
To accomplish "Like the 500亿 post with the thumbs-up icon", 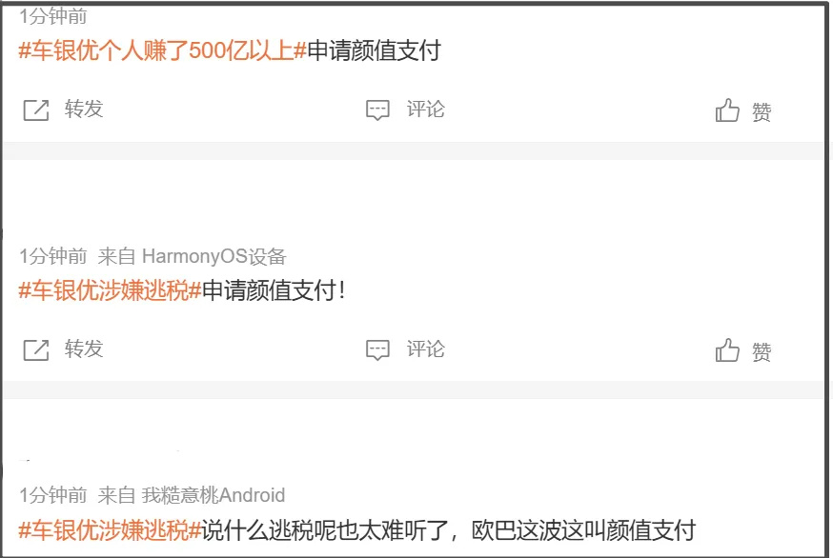I will coord(727,110).
